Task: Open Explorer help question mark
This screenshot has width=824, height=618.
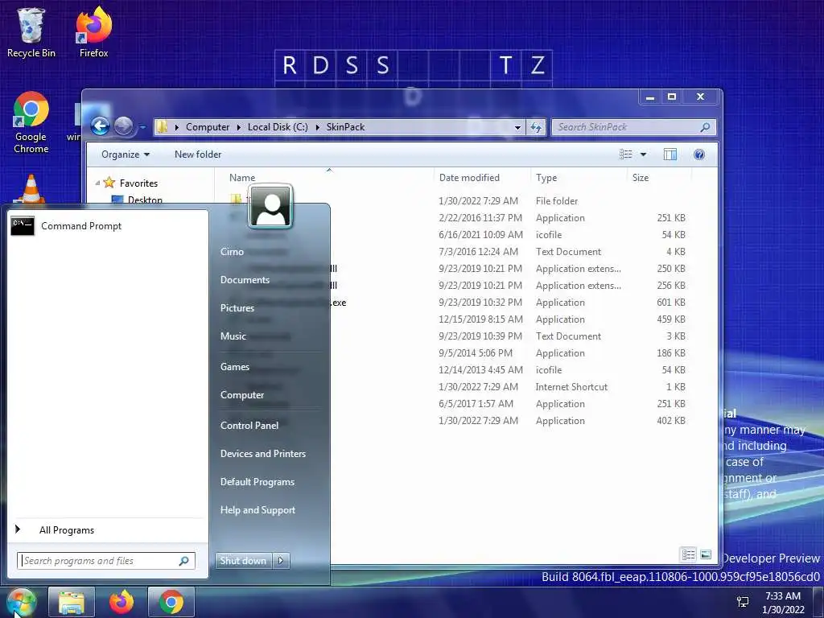Action: point(699,154)
